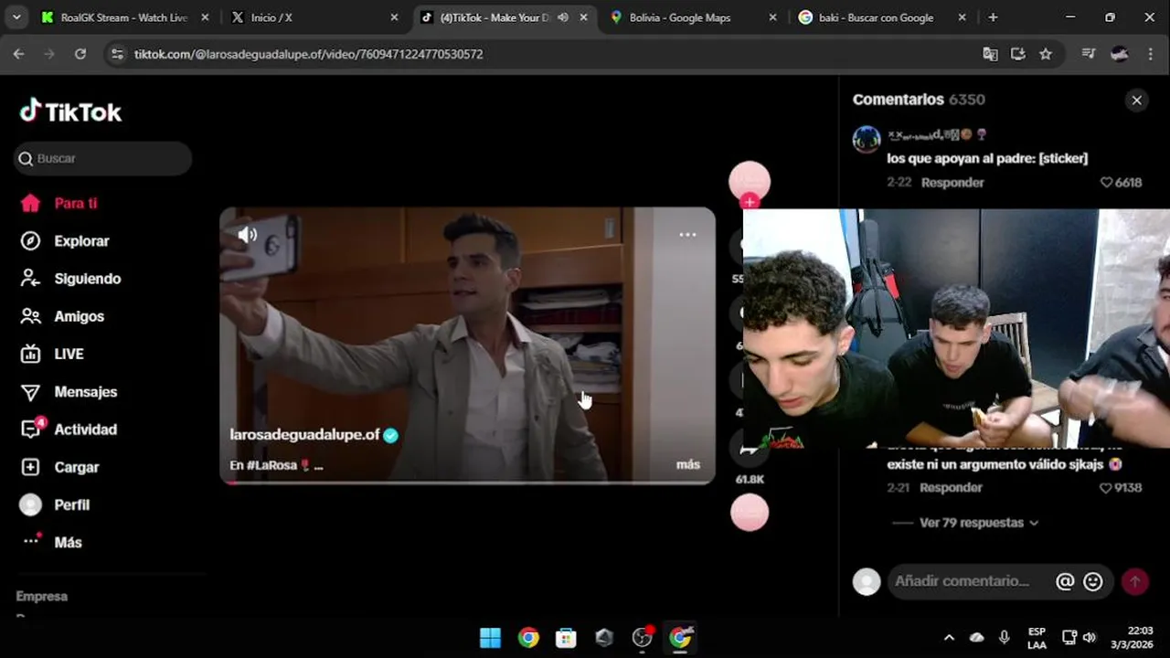Click Responder on the 2-22 comment

click(952, 182)
